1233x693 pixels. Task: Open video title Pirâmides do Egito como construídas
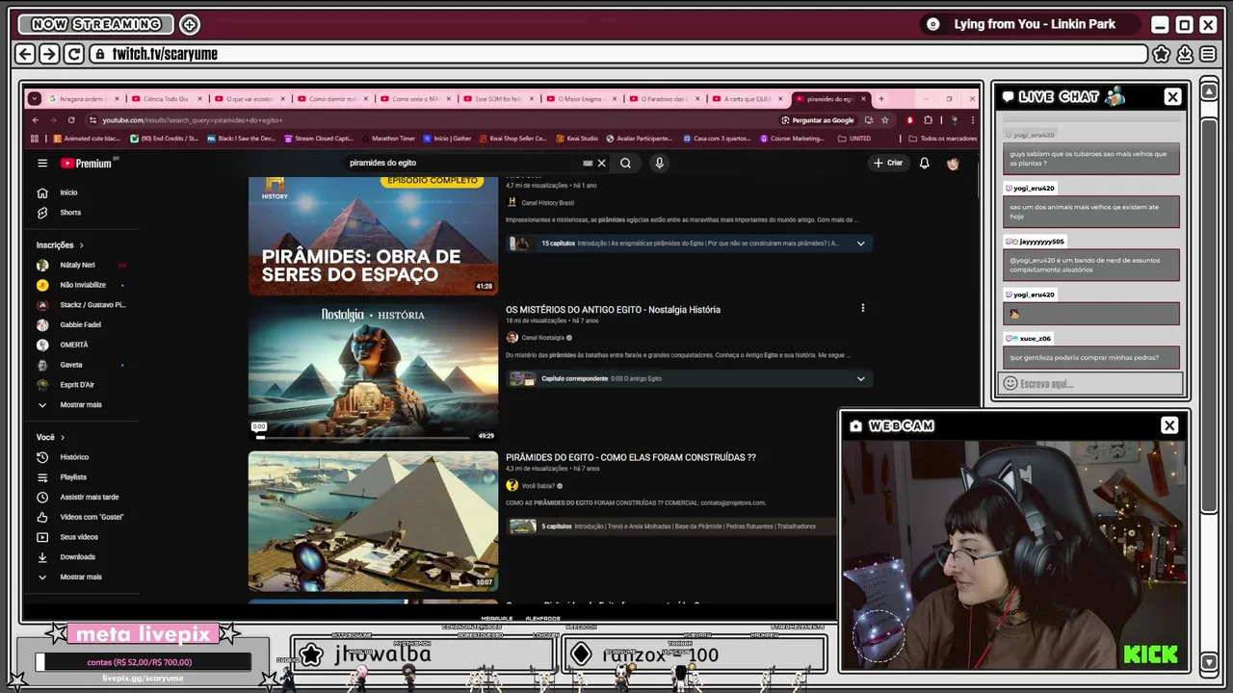click(x=631, y=457)
